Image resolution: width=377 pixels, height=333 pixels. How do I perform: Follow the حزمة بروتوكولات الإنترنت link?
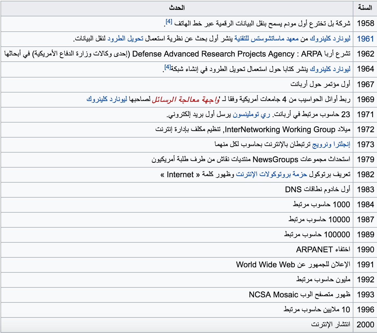click(272, 175)
